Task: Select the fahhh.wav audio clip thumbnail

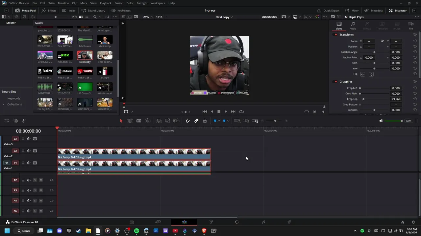Action: tap(85, 40)
